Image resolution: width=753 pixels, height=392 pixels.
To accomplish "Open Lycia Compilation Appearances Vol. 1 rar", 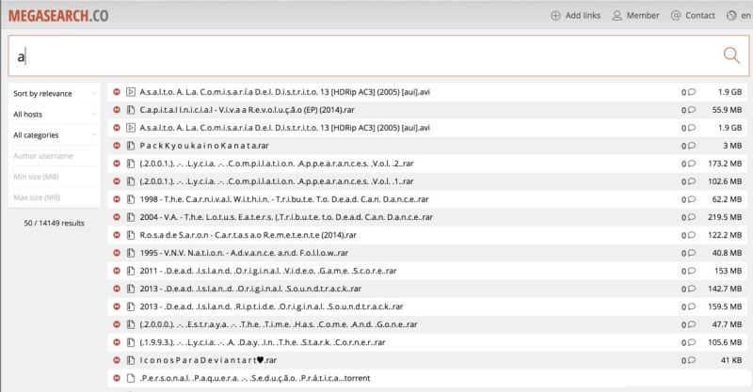I will point(277,181).
